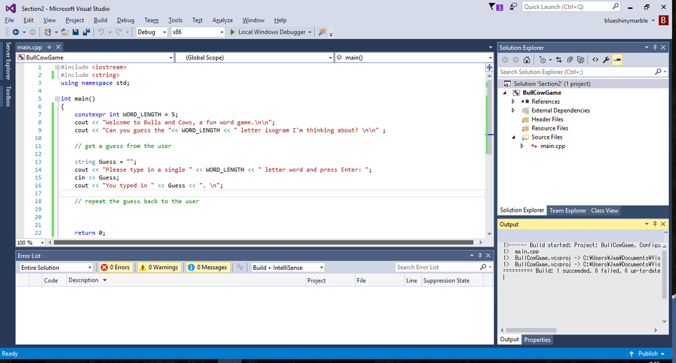Click the Search Error List field
Viewport: 676px width, 363px height.
pos(444,268)
